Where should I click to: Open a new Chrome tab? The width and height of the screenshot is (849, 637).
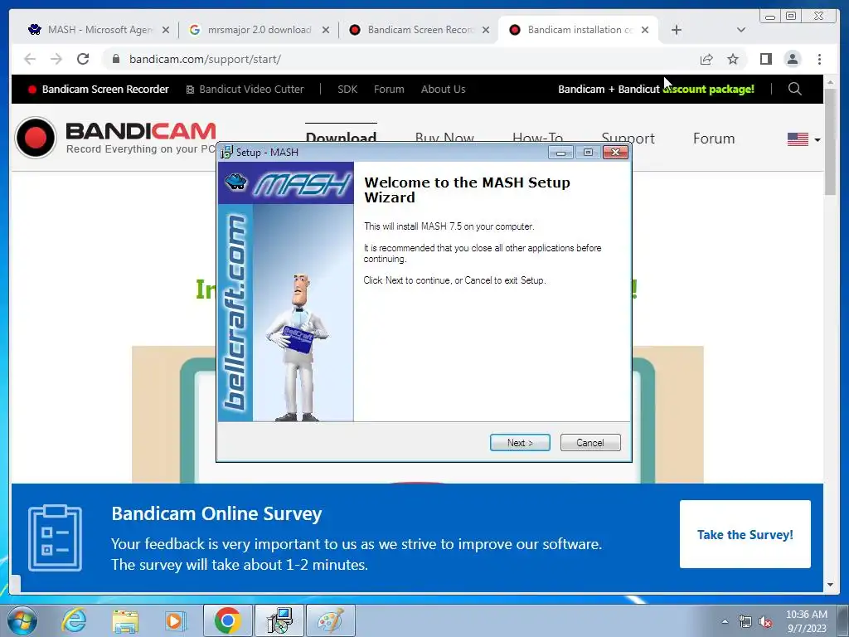677,30
